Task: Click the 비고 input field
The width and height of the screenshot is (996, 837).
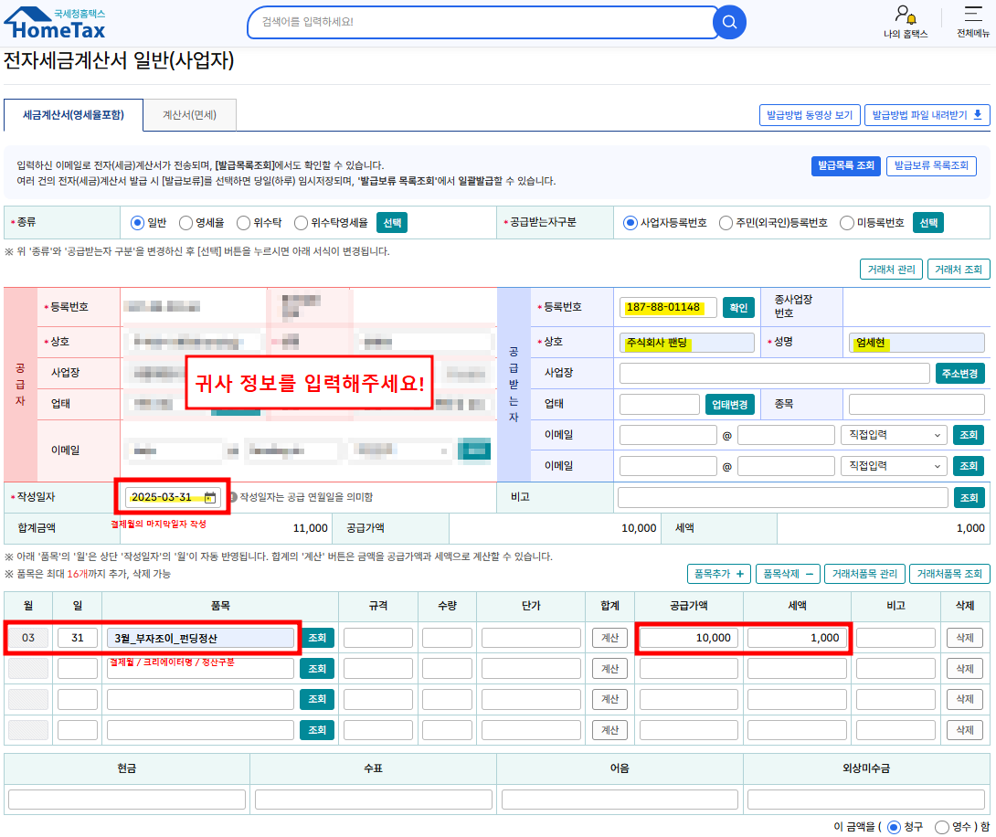Action: pos(782,498)
